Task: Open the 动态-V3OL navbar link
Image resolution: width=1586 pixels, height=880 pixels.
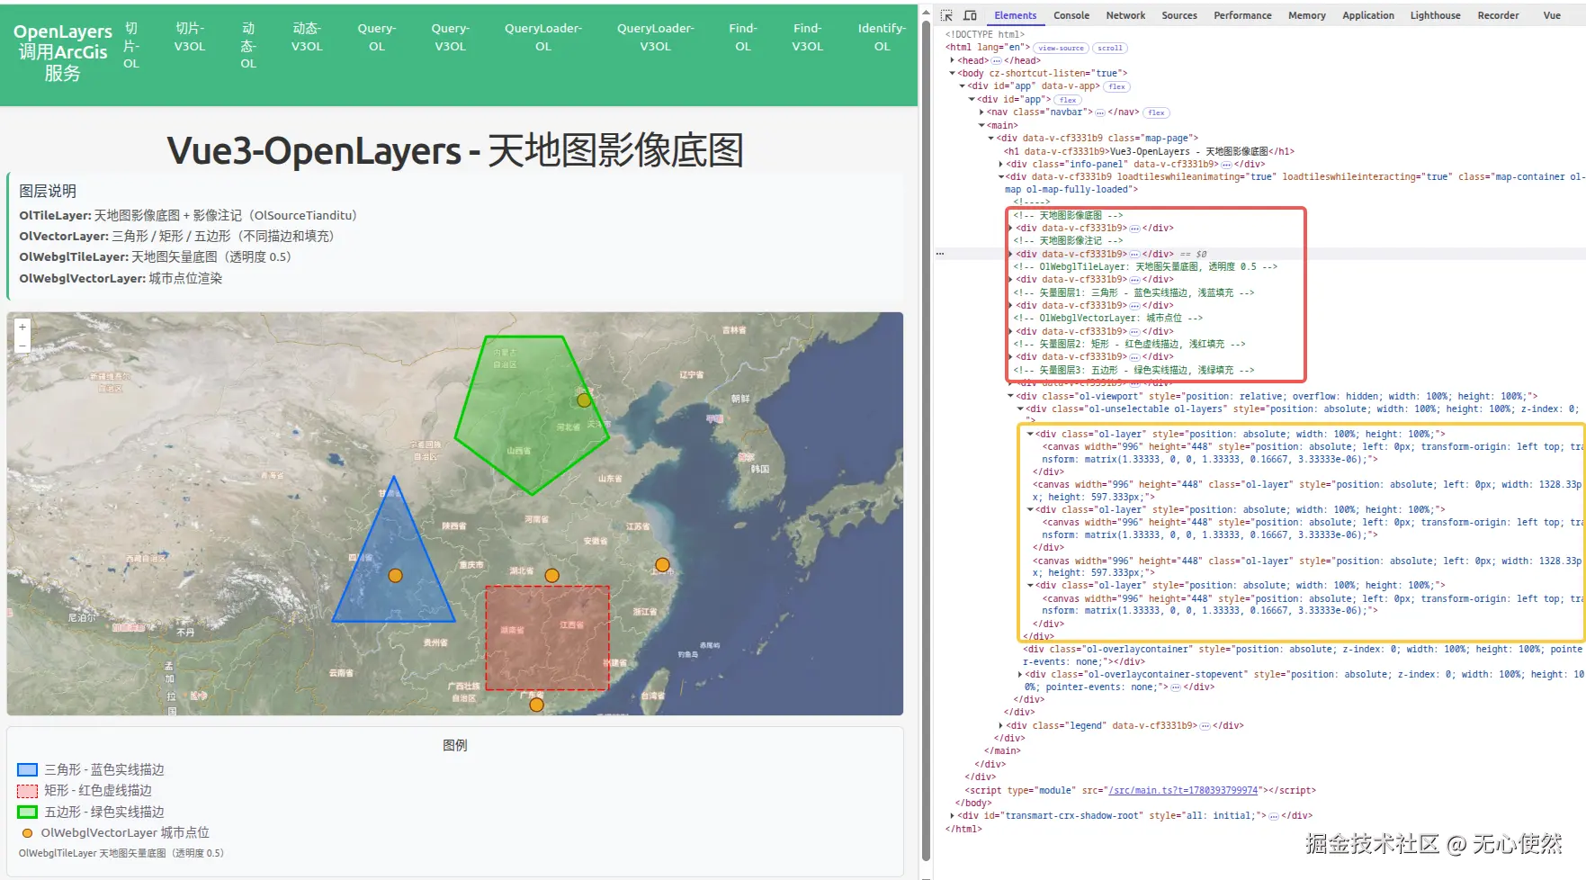Action: 307,37
